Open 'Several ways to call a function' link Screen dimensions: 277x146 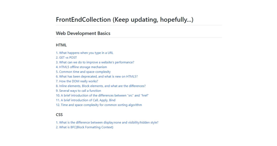78,91
